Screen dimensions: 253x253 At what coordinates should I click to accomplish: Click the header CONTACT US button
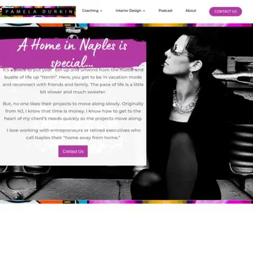pos(225,11)
